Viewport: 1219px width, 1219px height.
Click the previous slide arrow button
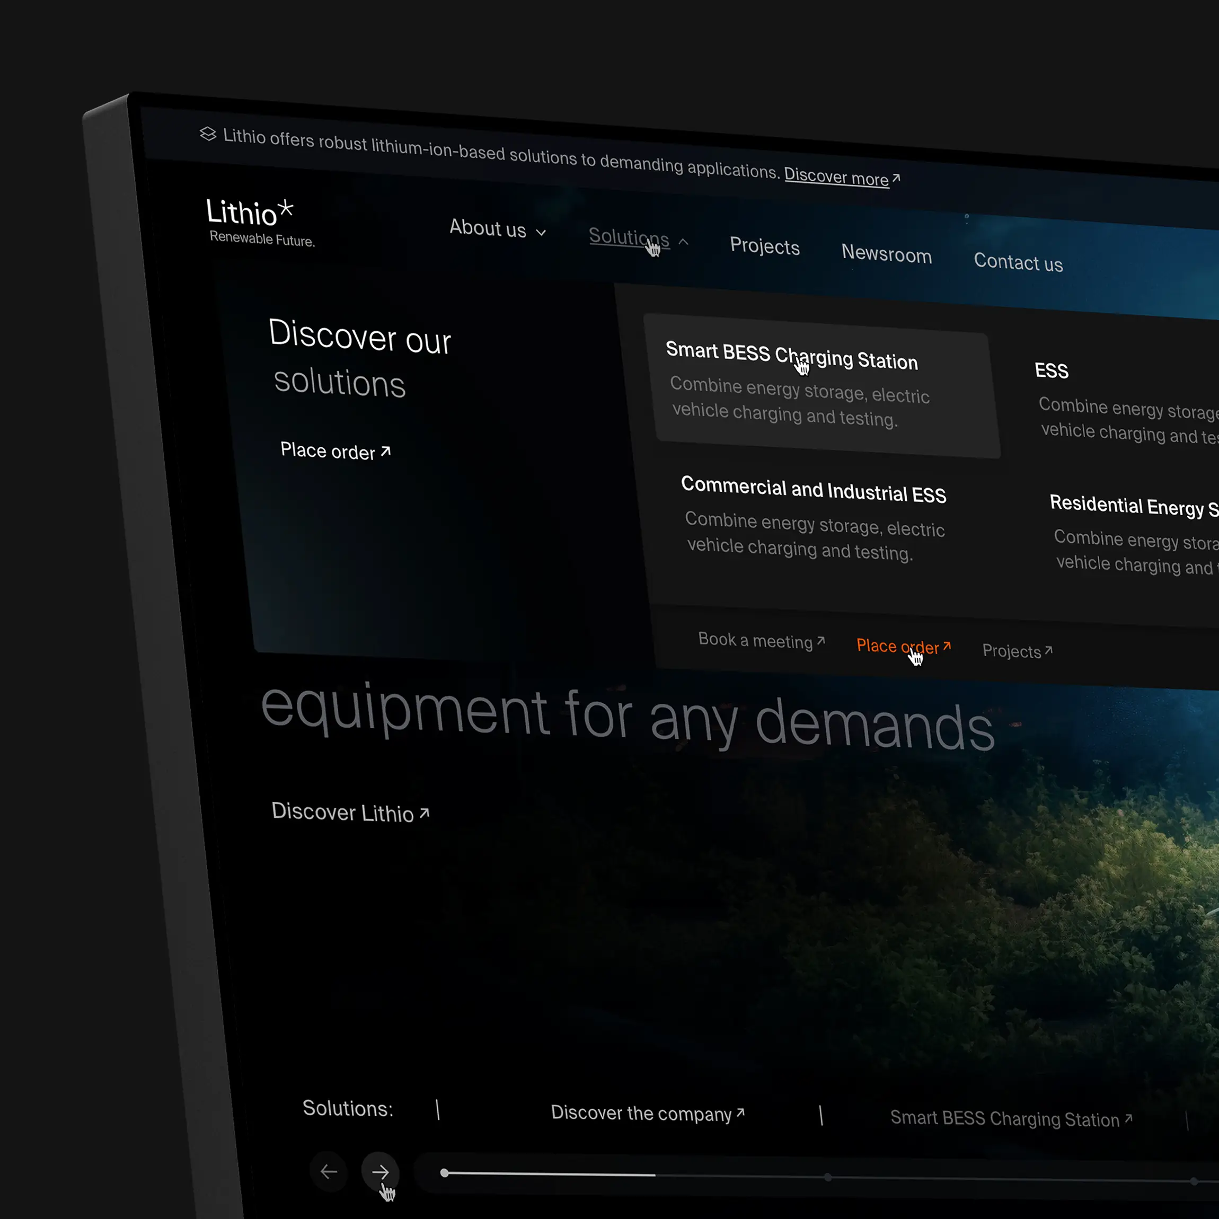[x=329, y=1172]
